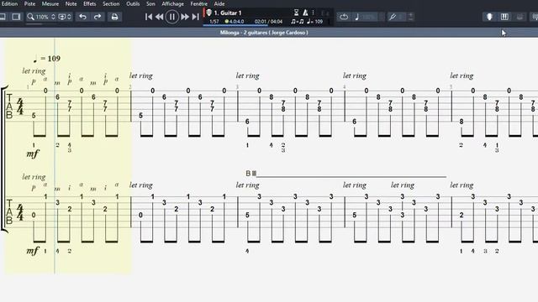The image size is (538, 302).
Task: Open the Section menu
Action: pyautogui.click(x=111, y=3)
